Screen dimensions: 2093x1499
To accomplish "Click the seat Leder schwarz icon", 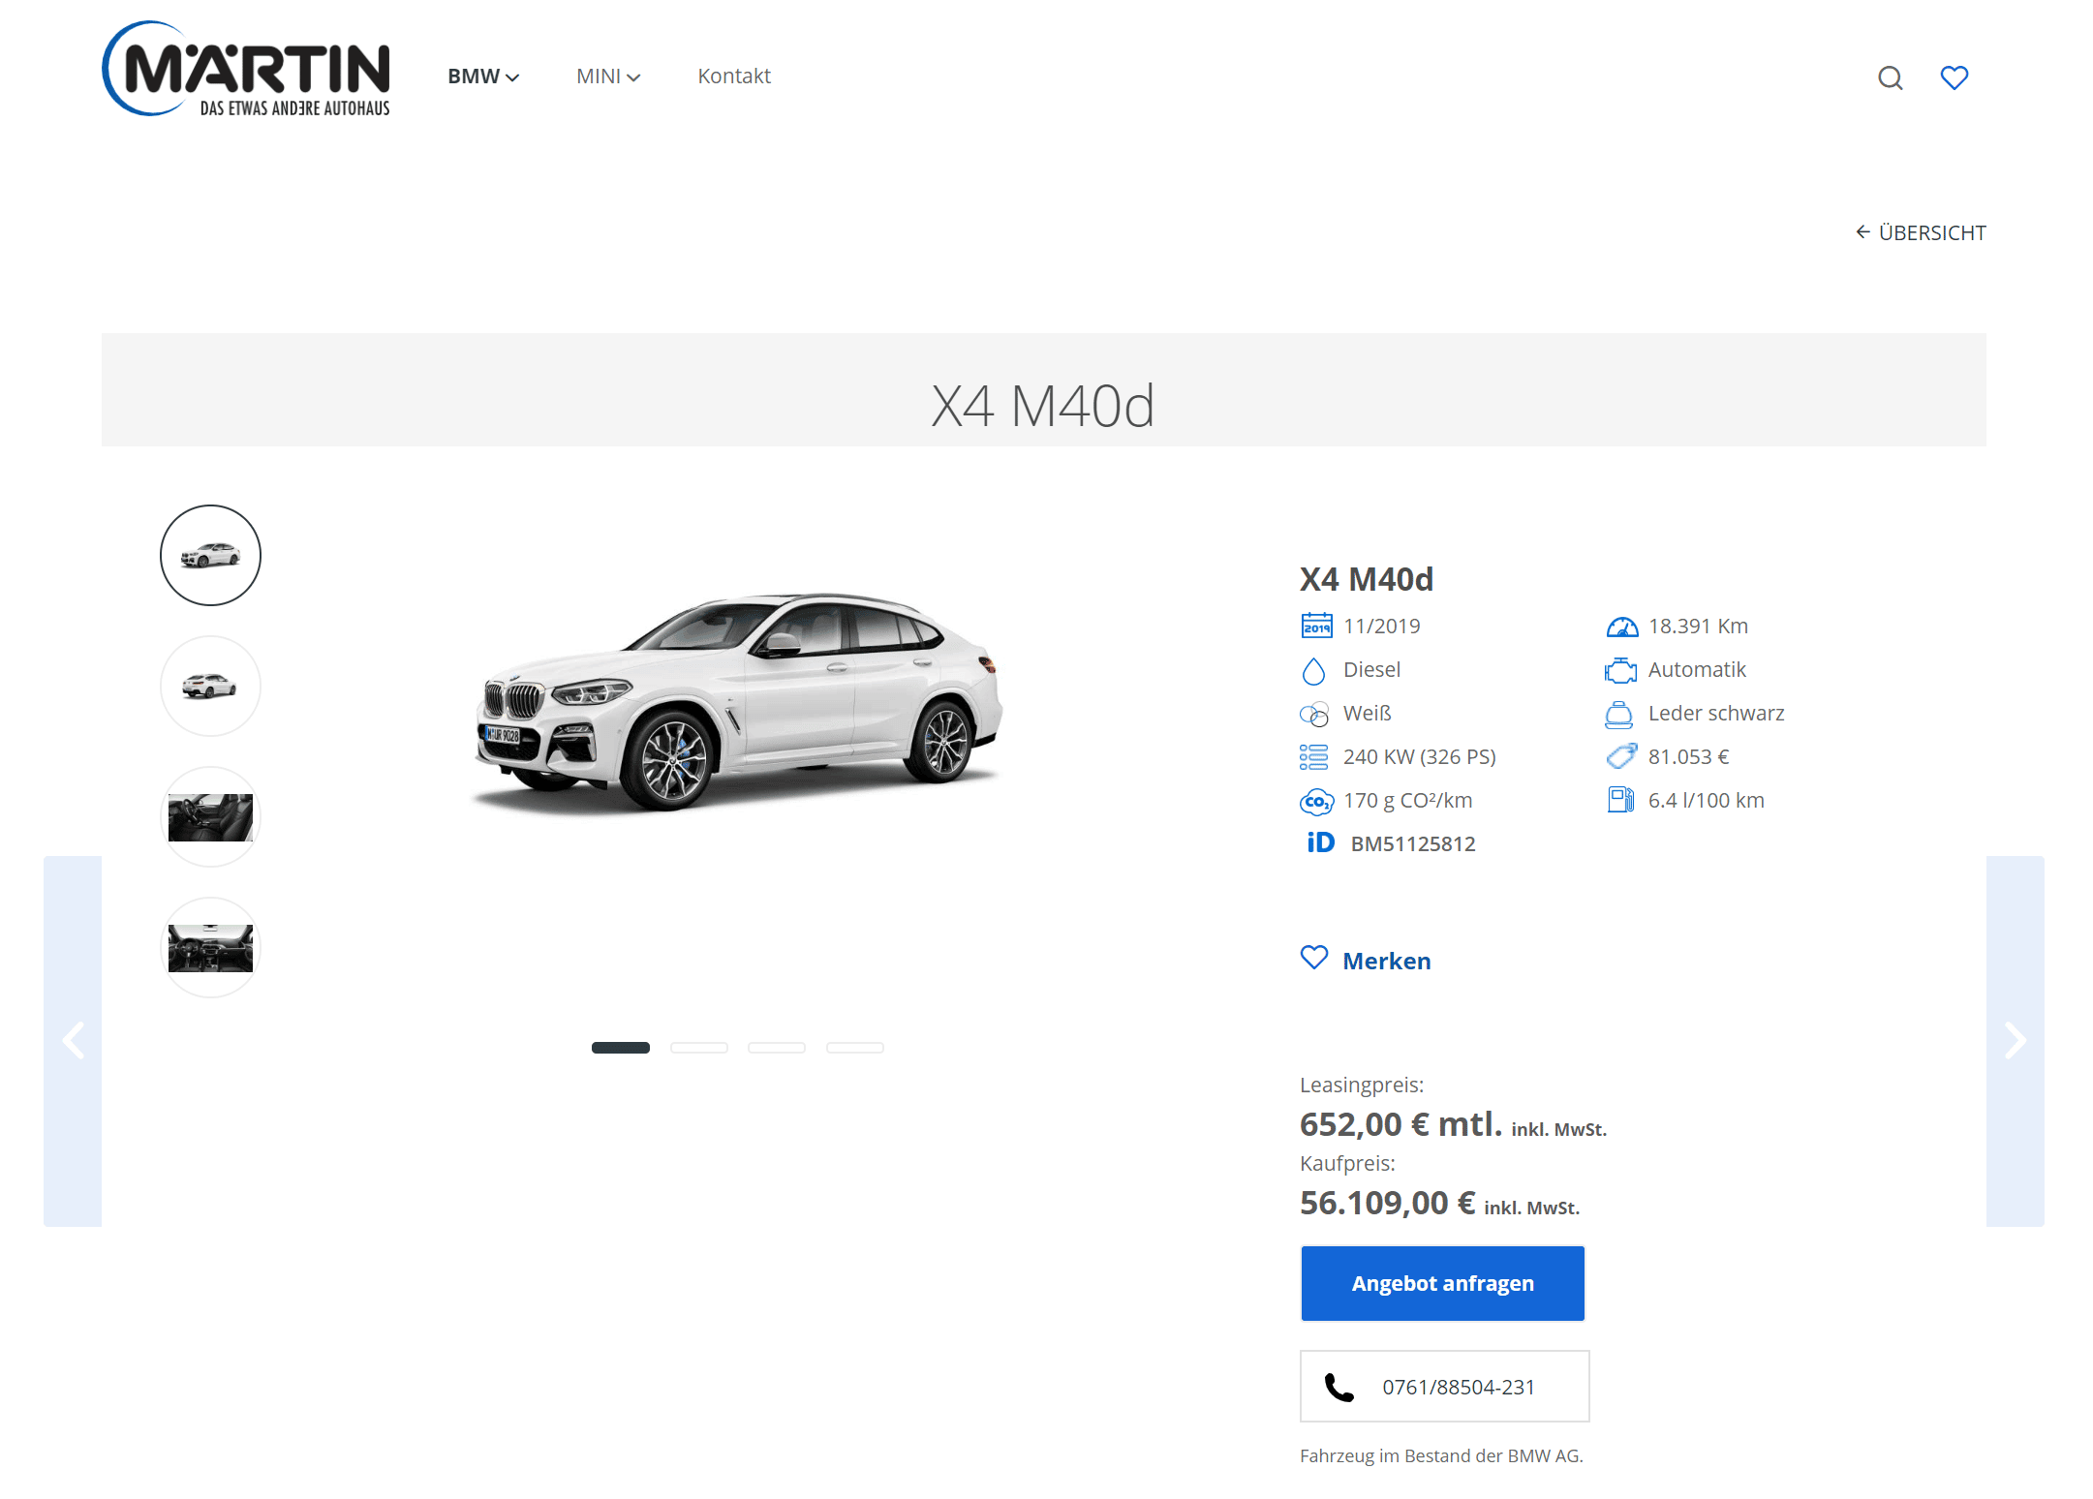I will pos(1619,715).
